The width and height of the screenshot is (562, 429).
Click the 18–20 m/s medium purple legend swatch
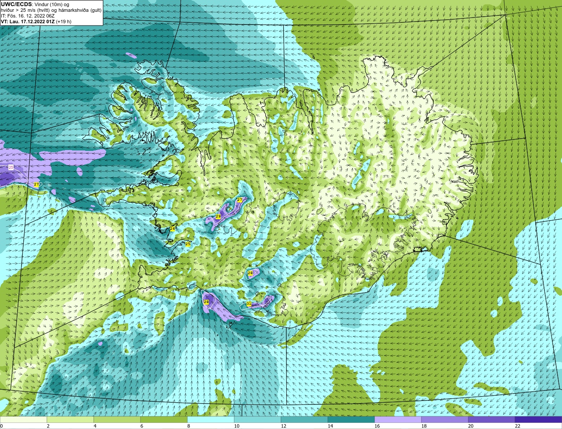[445, 419]
